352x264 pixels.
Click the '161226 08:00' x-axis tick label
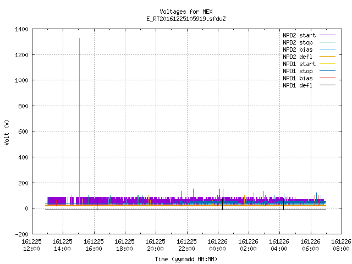(341, 245)
